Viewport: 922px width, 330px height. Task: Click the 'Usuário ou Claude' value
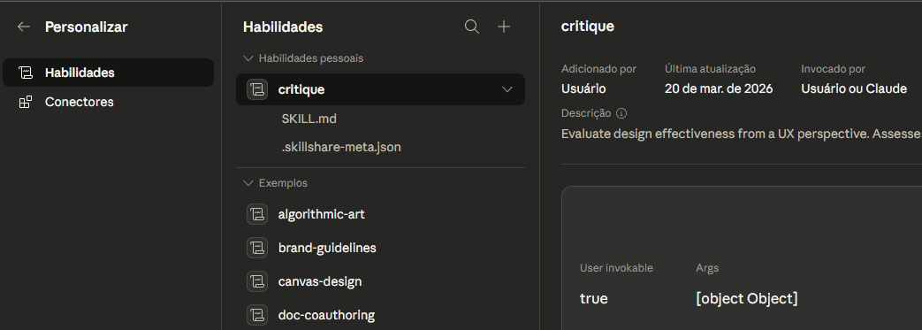click(x=854, y=88)
